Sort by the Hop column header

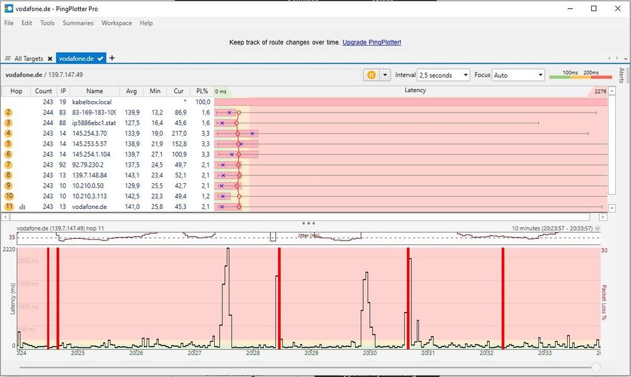click(x=16, y=92)
